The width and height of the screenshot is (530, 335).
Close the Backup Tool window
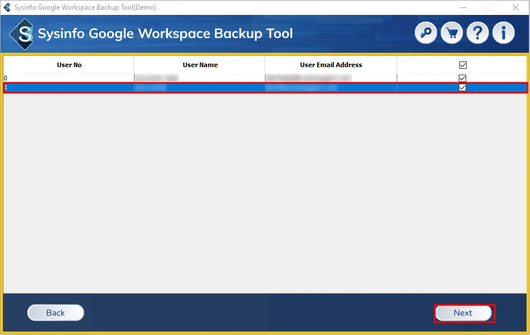pyautogui.click(x=516, y=7)
